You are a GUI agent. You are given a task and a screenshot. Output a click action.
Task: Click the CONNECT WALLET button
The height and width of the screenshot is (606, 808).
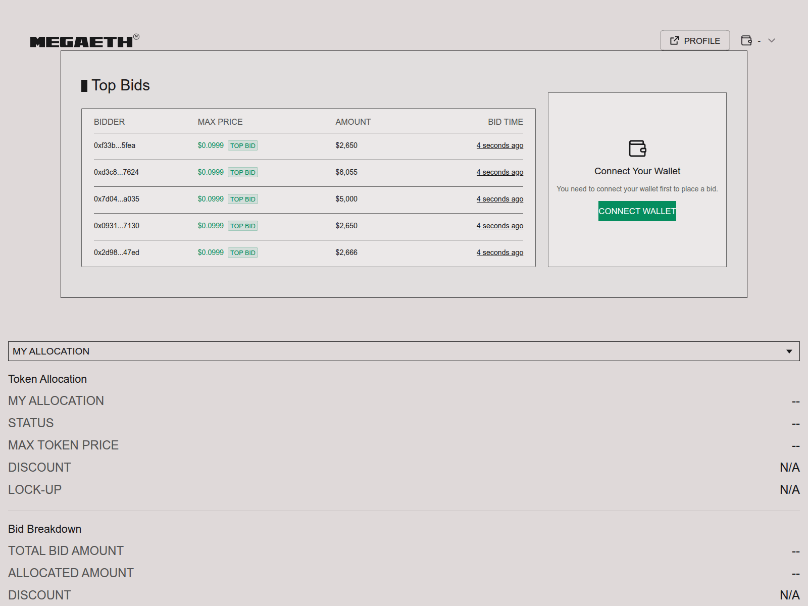[637, 211]
